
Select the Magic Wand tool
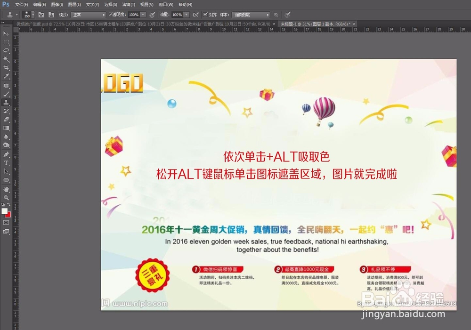coord(6,59)
